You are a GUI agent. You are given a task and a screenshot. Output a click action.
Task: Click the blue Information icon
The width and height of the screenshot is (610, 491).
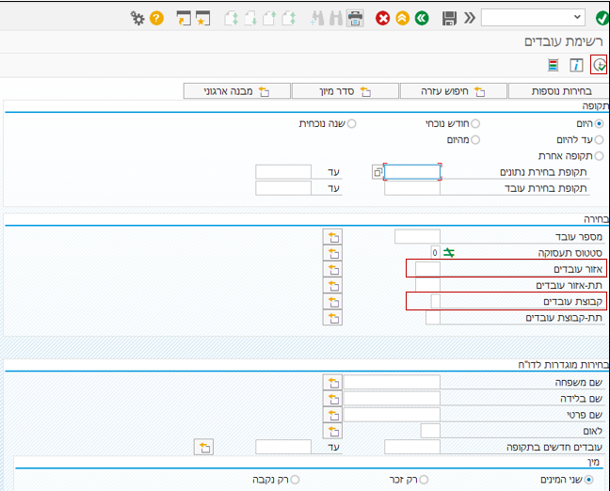(576, 65)
